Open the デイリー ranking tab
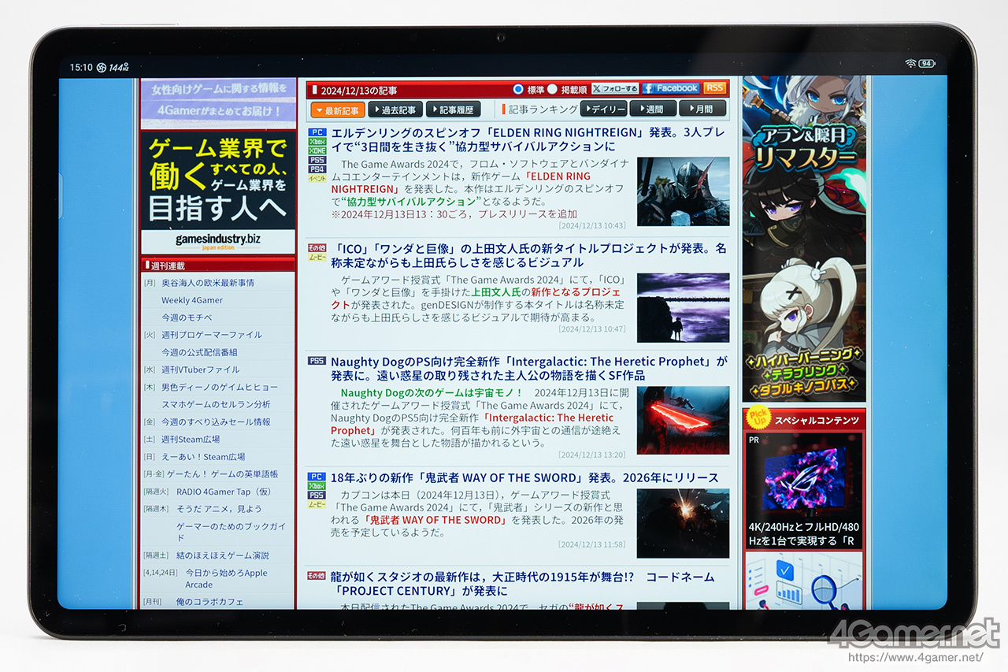The height and width of the screenshot is (672, 1008). (x=605, y=110)
